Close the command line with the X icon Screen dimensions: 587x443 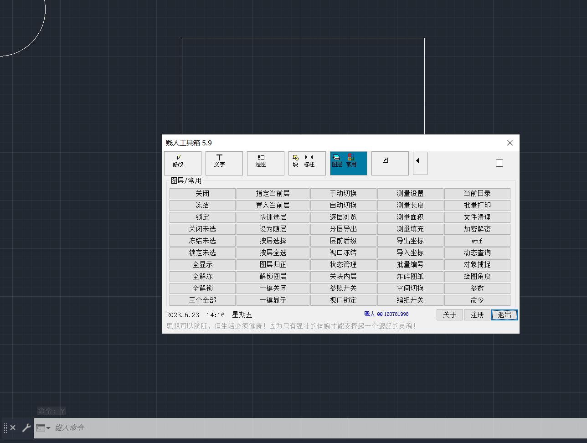tap(13, 428)
